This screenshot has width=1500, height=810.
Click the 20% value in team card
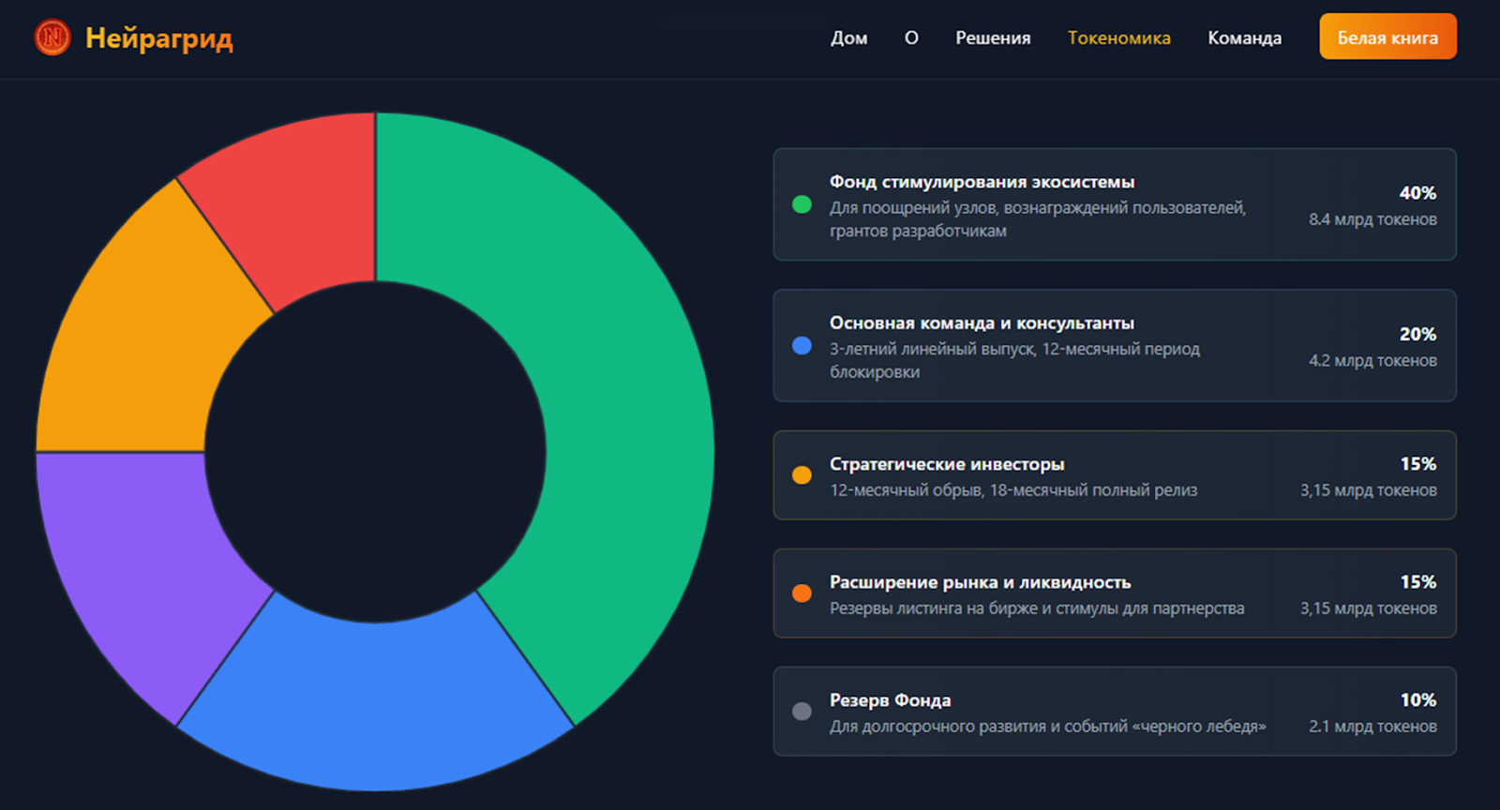[x=1417, y=335]
